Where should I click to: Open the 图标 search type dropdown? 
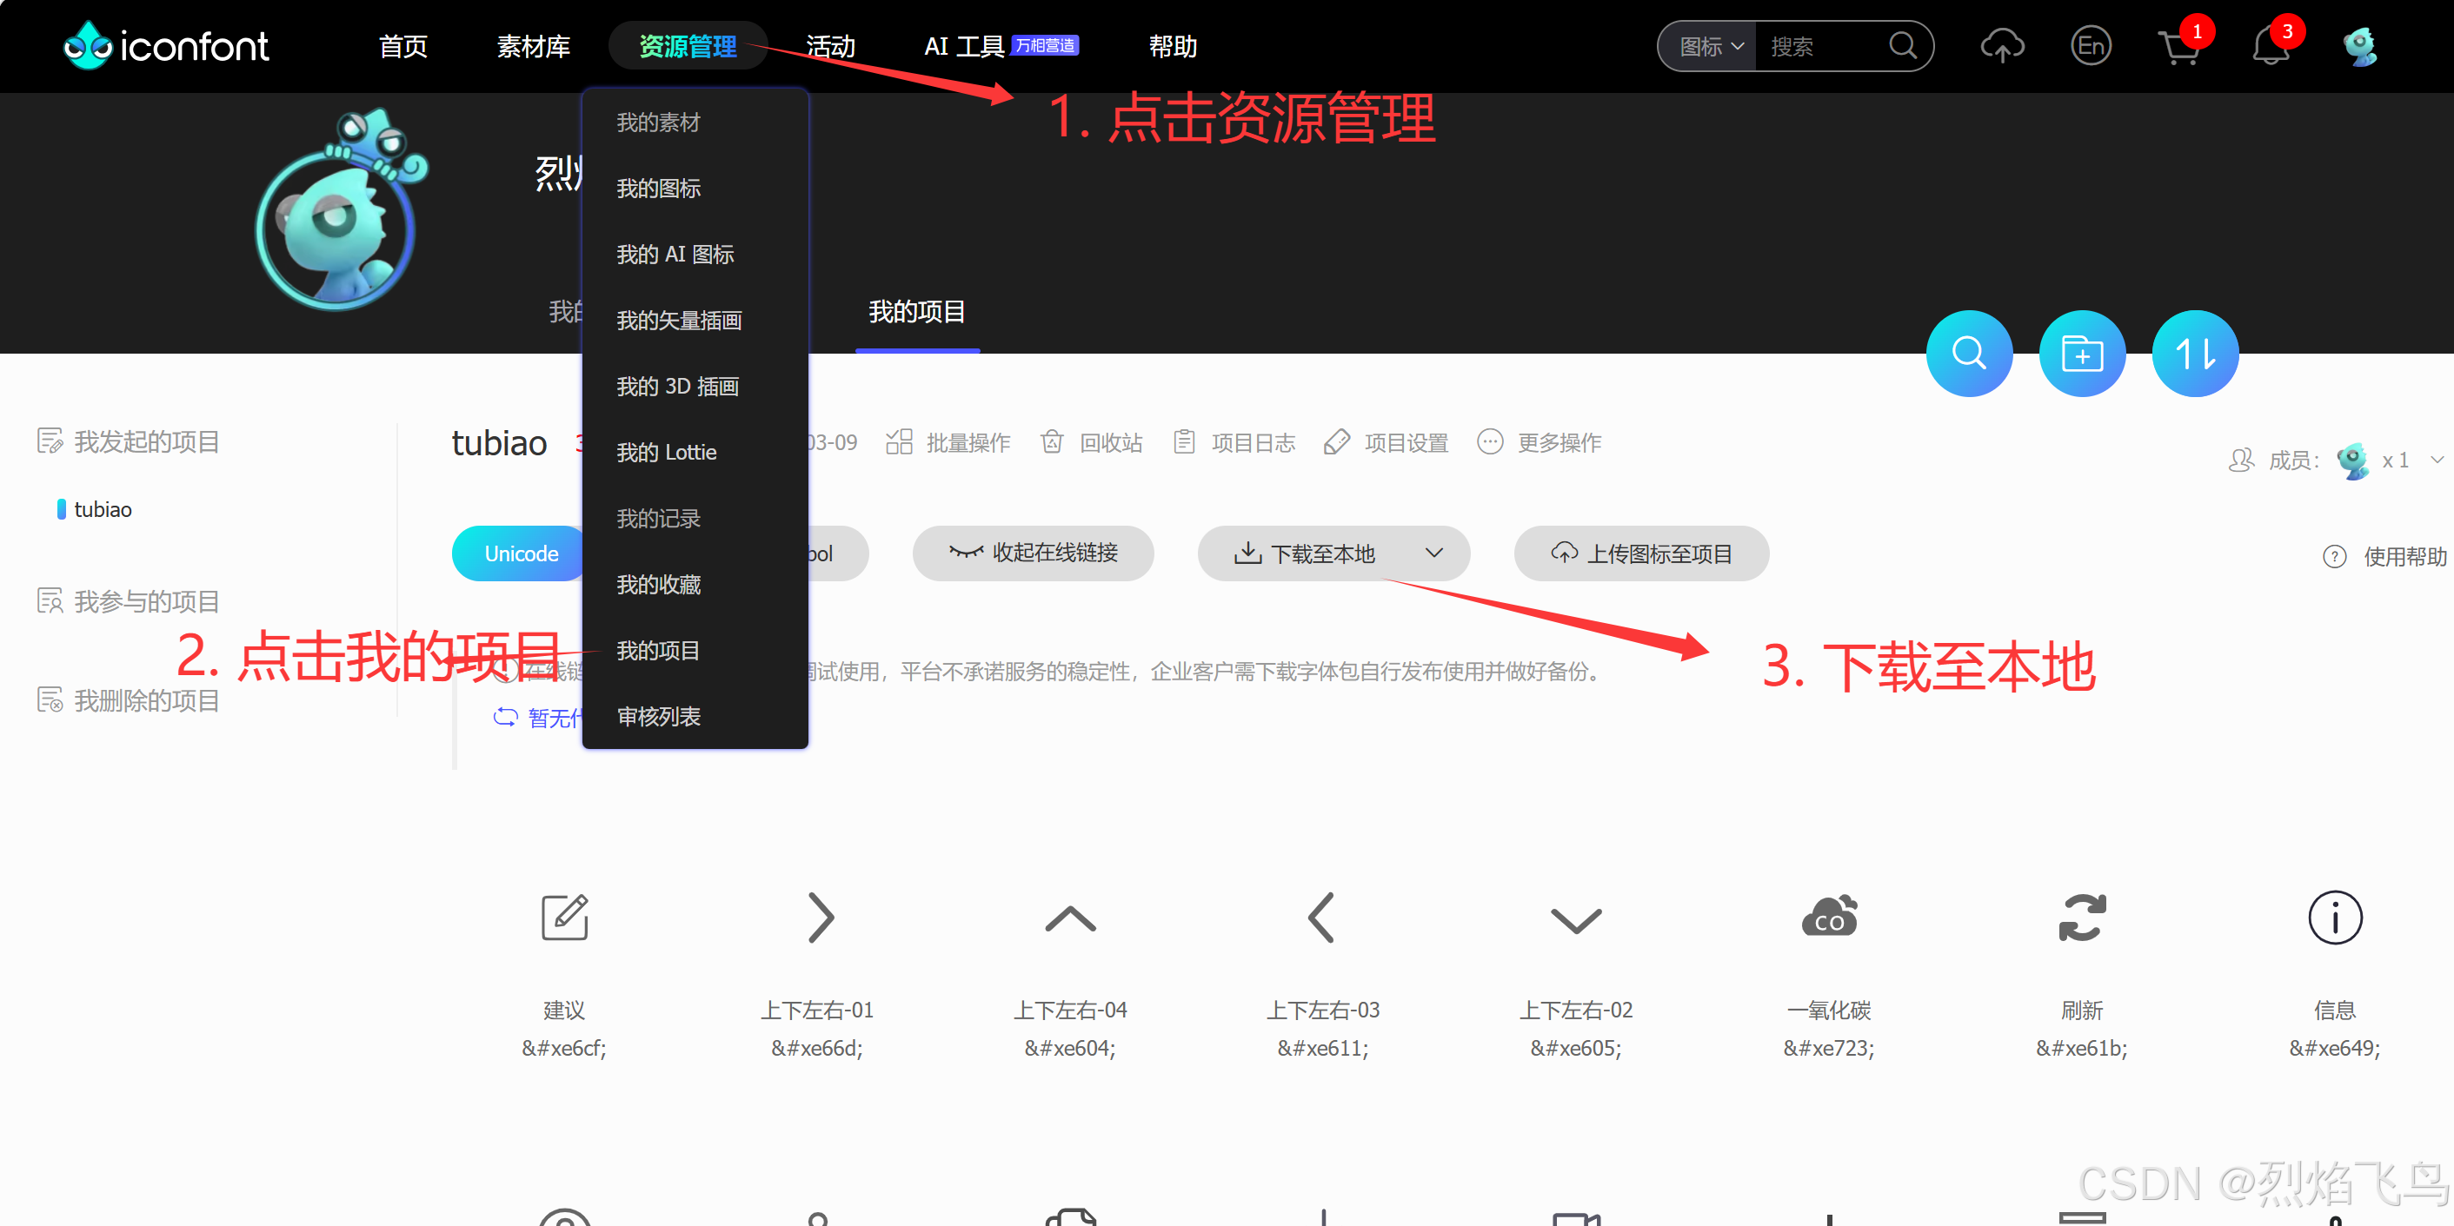click(x=1710, y=47)
